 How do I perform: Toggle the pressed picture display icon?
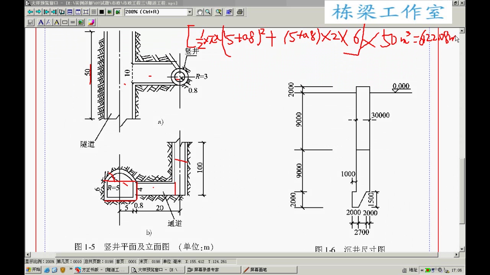click(118, 12)
